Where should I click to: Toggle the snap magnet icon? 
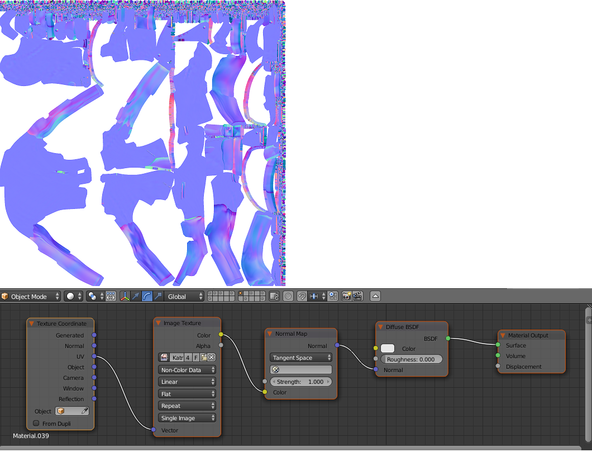pyautogui.click(x=302, y=297)
